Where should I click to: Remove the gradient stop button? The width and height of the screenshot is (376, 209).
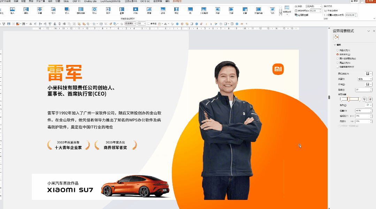pos(370,99)
